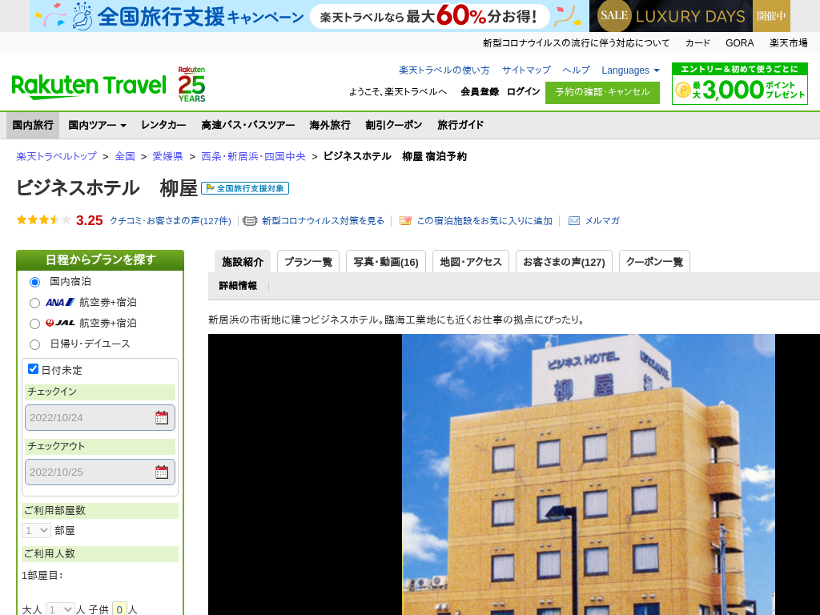
Task: Click the 3,000 point present banner
Action: point(739,83)
